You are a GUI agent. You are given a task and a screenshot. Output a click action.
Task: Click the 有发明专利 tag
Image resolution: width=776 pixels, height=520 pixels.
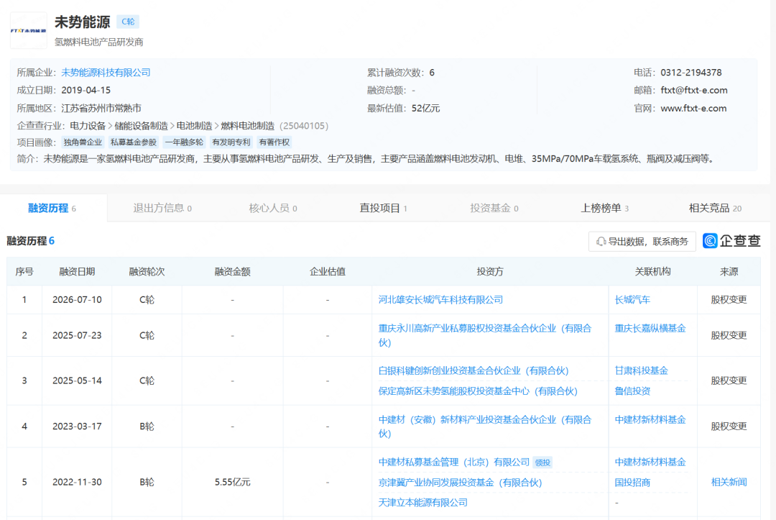(x=231, y=142)
